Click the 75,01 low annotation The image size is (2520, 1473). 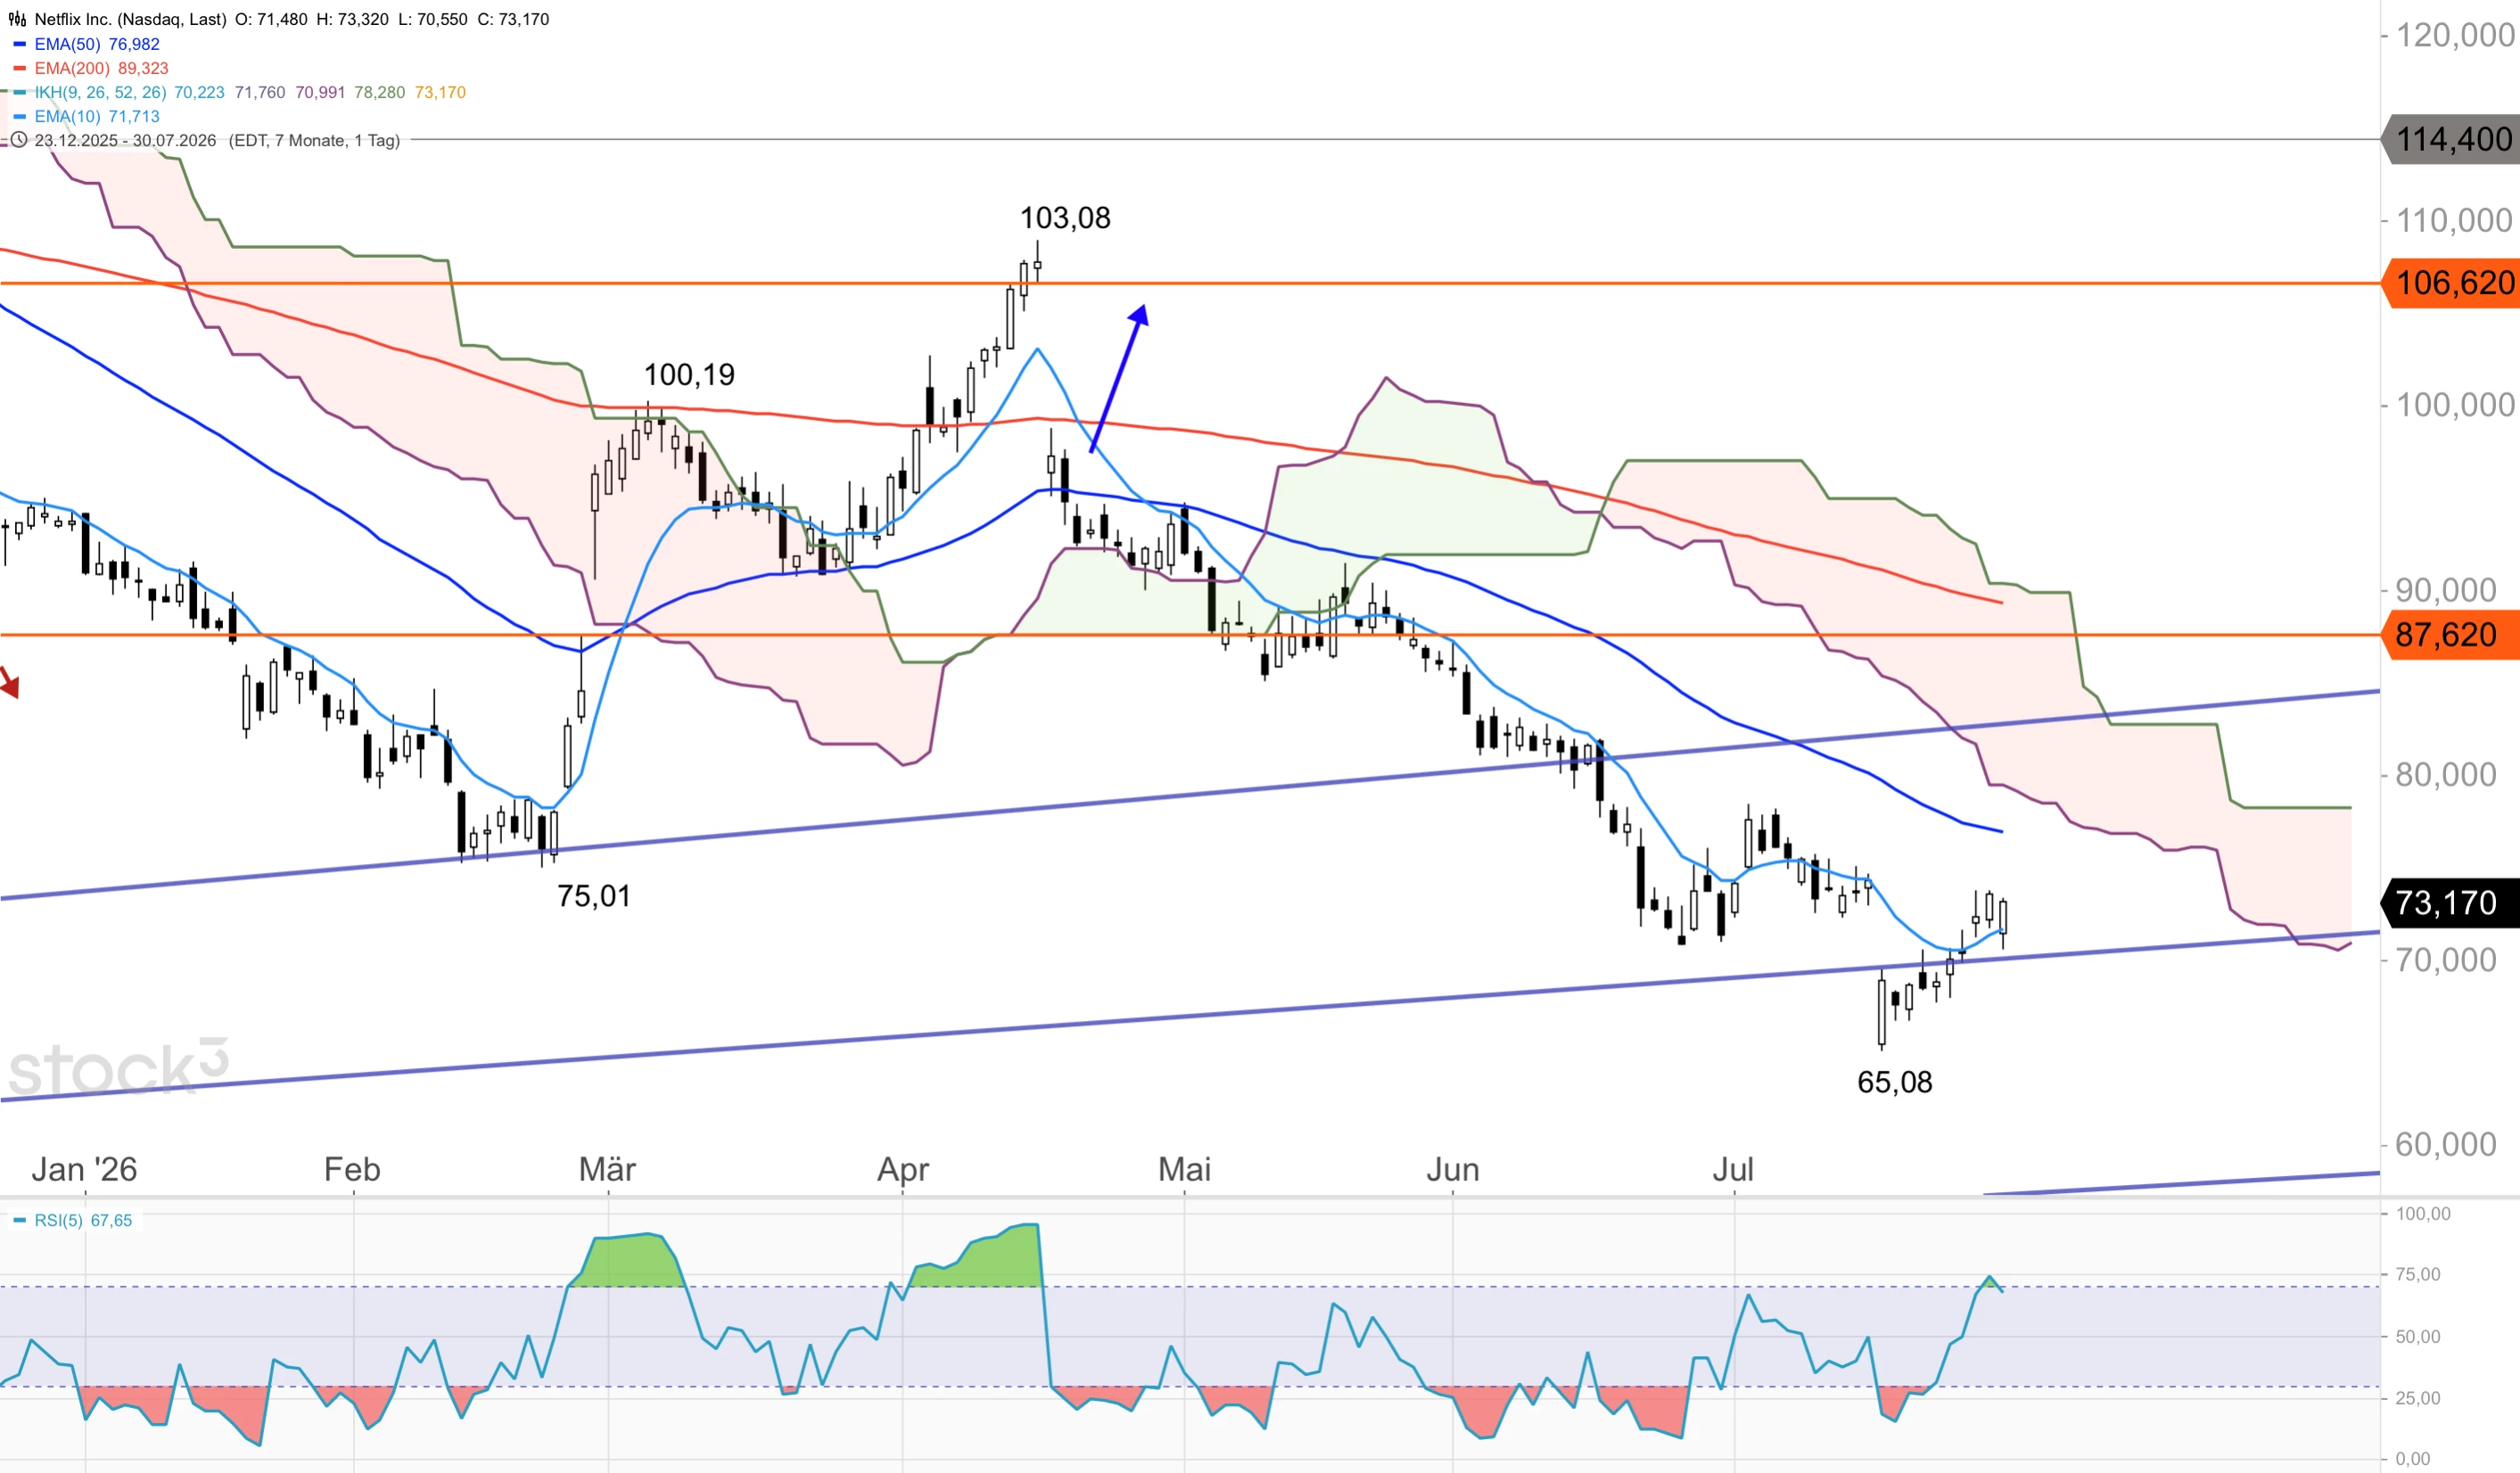[x=594, y=896]
